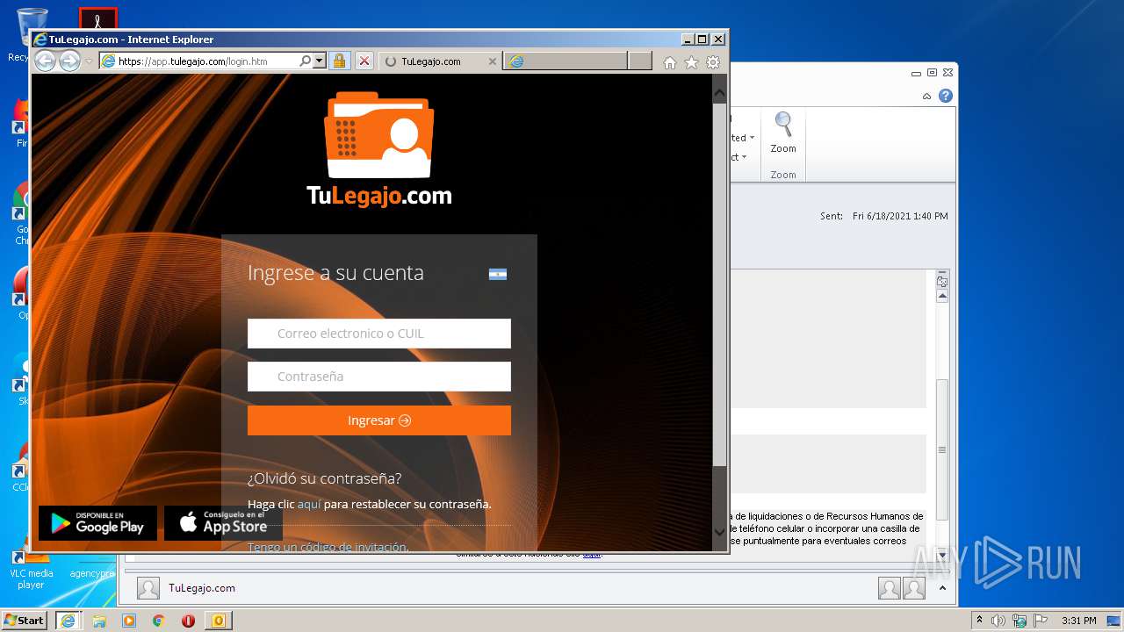Open the Chrome taskbar icon
The width and height of the screenshot is (1124, 632).
[158, 621]
